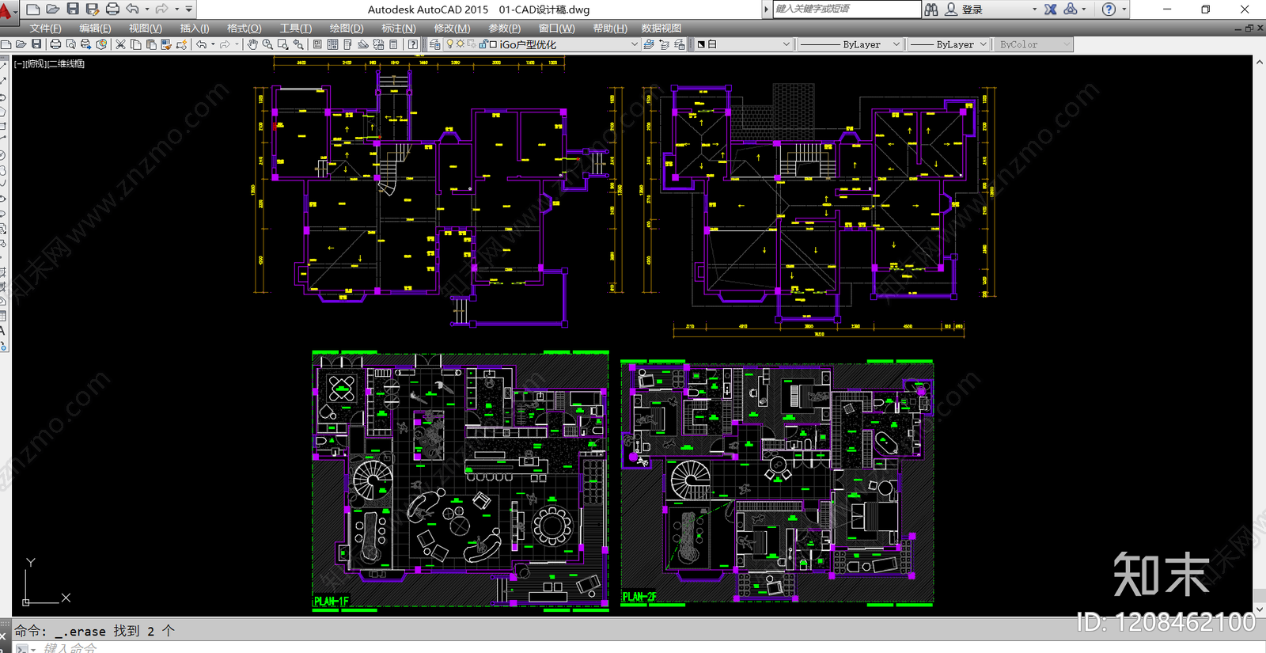Select the Polygon draw tool
Screen dimensions: 1266x653
coord(3,112)
